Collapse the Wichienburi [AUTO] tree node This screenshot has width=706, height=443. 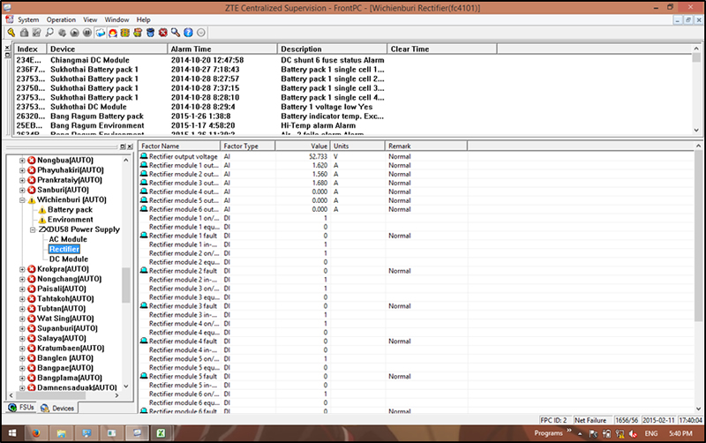[x=23, y=199]
